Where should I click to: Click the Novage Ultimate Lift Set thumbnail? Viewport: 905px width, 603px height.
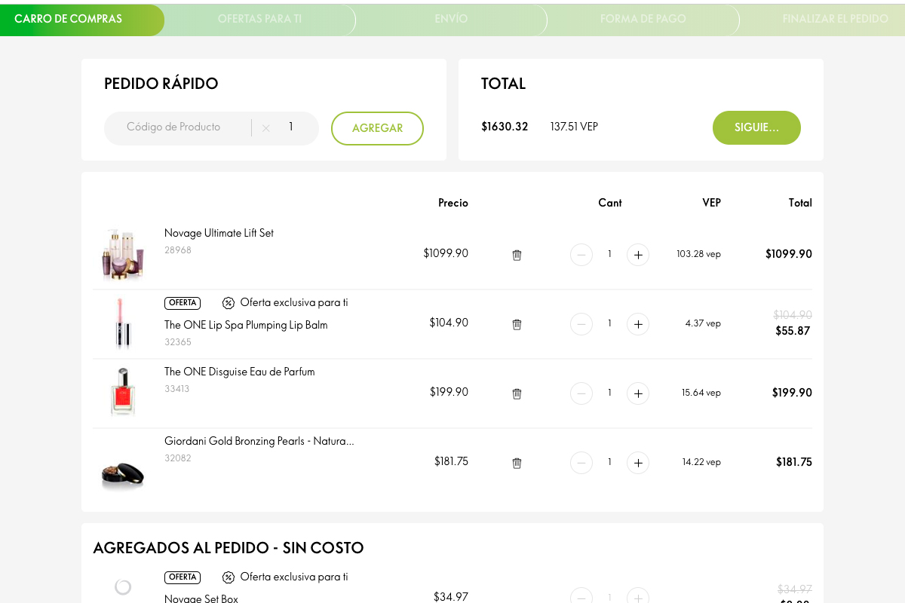pos(123,255)
